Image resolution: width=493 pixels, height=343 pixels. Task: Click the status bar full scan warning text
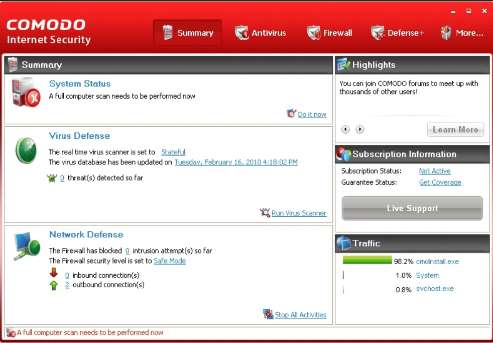pos(90,332)
